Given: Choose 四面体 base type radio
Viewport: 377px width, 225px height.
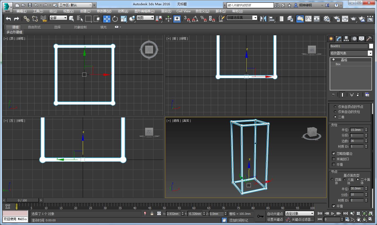Looking at the screenshot, I should [332, 179].
